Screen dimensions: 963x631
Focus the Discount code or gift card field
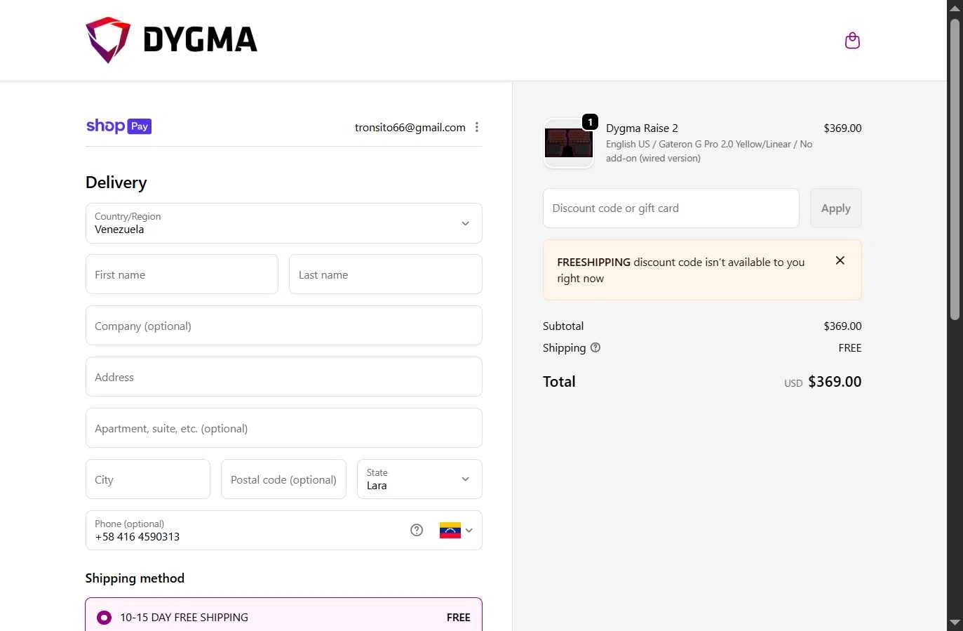pyautogui.click(x=671, y=208)
